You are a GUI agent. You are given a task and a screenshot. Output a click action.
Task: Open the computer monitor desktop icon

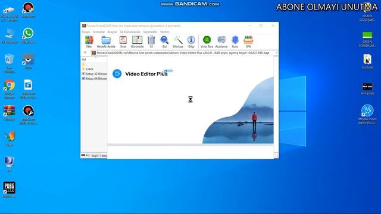pyautogui.click(x=10, y=164)
